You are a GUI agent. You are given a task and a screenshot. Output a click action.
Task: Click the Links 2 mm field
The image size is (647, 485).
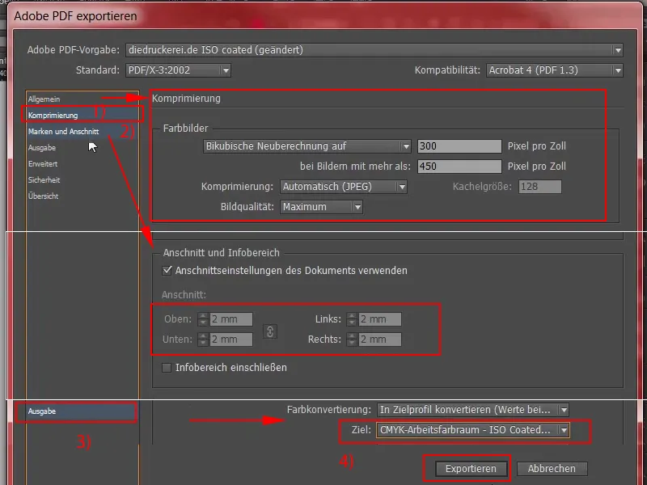(x=379, y=319)
